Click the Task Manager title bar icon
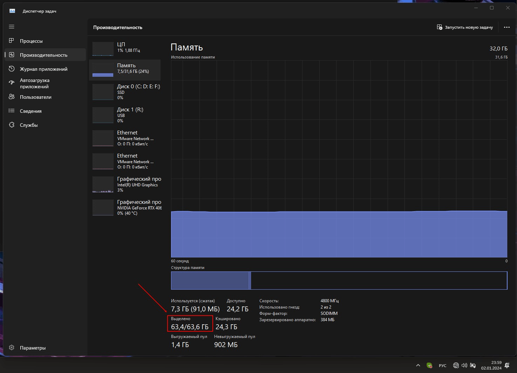The image size is (517, 373). coord(12,11)
